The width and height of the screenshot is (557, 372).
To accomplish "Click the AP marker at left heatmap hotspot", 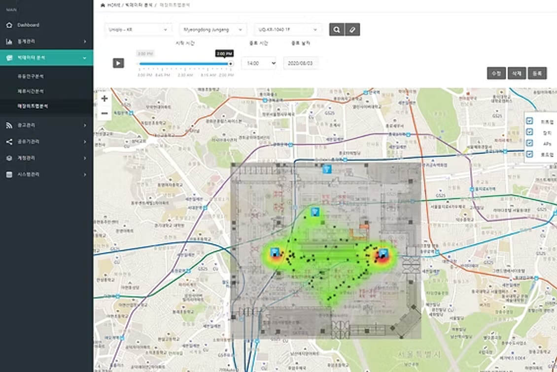I will [x=275, y=252].
